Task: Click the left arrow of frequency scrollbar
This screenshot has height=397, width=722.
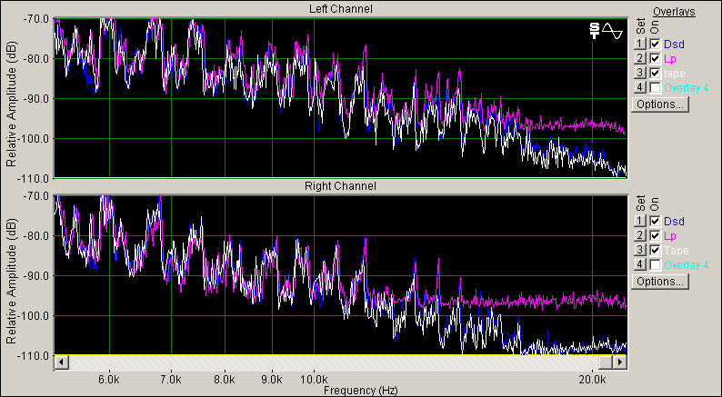Action: 62,362
